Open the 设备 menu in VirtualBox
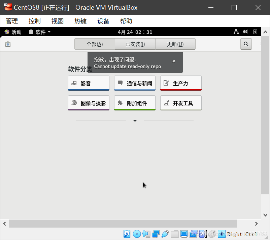 (x=103, y=21)
